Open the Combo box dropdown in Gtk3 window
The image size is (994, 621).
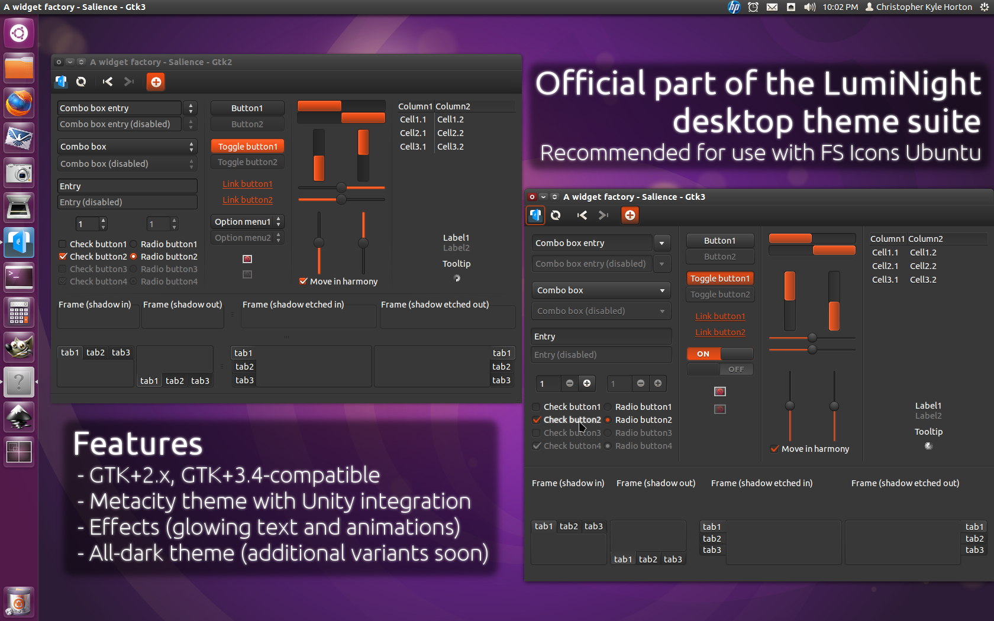(x=601, y=290)
